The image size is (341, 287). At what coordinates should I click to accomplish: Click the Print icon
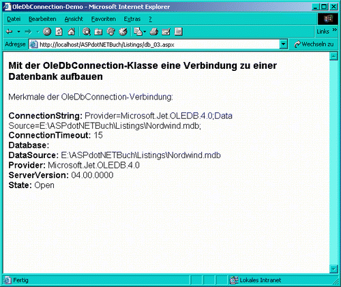point(154,31)
